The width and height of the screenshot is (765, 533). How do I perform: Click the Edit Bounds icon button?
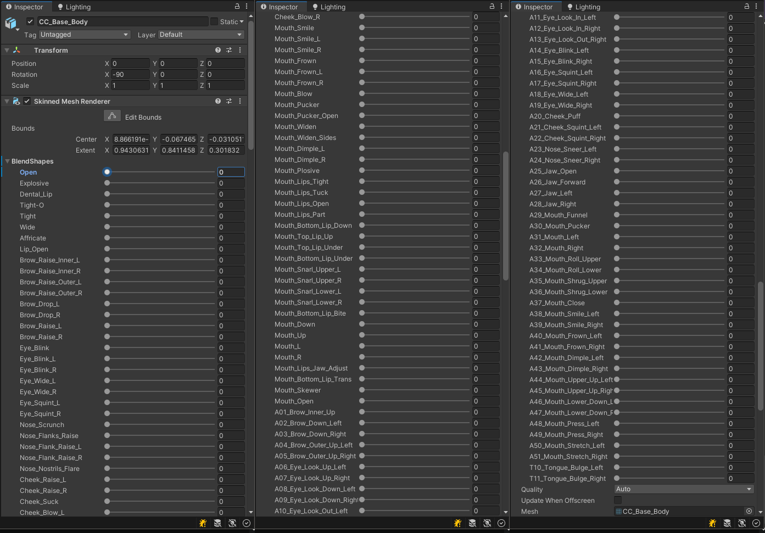112,116
